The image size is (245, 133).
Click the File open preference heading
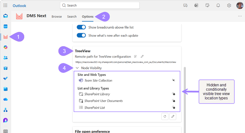(x=92, y=131)
